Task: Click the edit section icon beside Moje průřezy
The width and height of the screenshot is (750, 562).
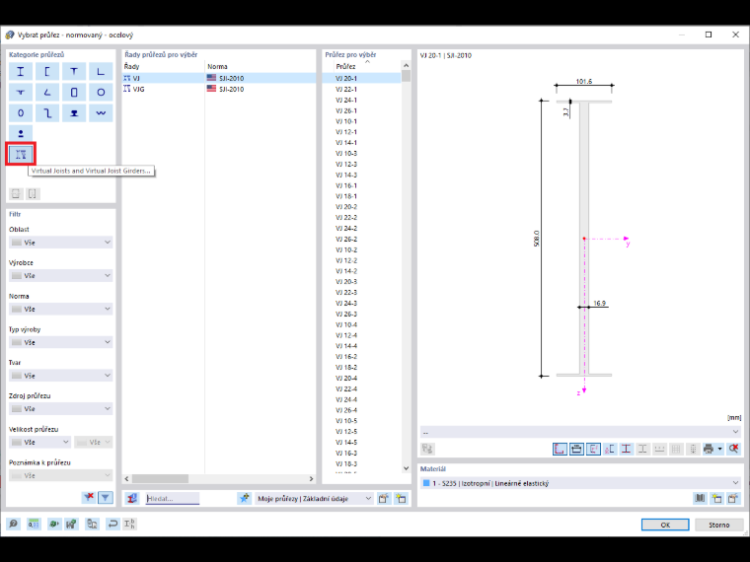Action: pos(384,499)
